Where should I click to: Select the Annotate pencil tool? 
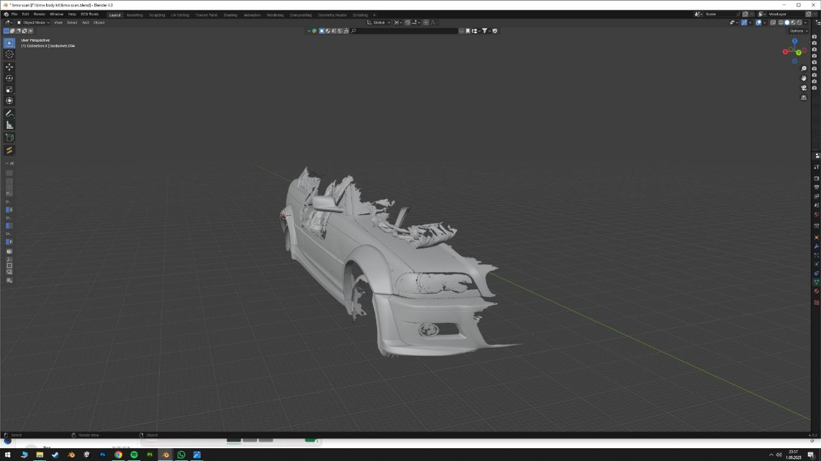(9, 113)
